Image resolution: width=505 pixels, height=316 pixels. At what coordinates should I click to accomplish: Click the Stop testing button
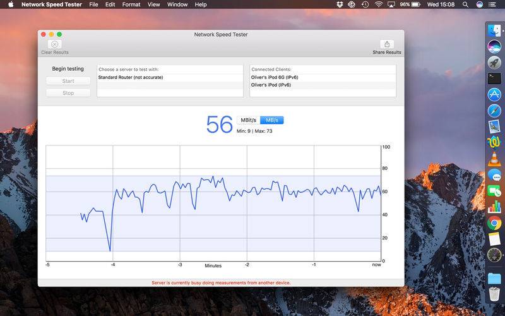pyautogui.click(x=68, y=93)
